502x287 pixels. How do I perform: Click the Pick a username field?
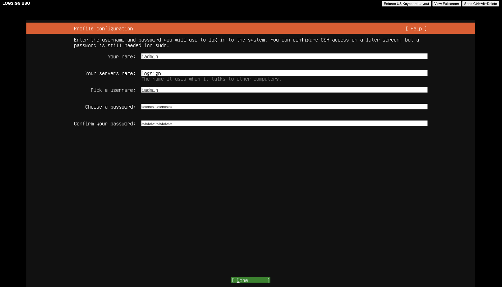point(284,90)
